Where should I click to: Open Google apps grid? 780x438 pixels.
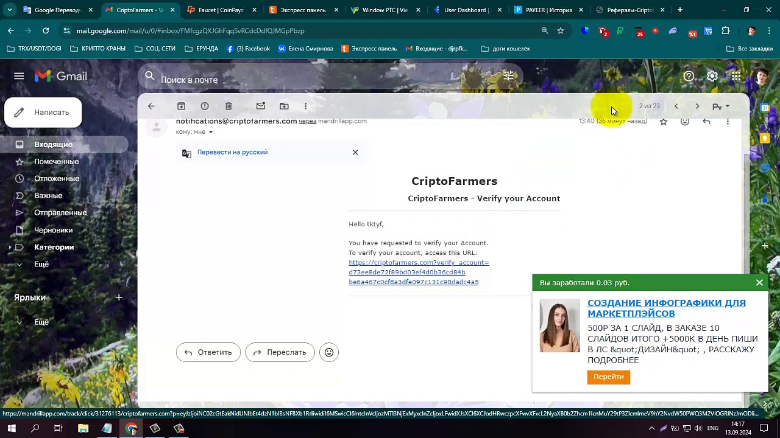(736, 76)
